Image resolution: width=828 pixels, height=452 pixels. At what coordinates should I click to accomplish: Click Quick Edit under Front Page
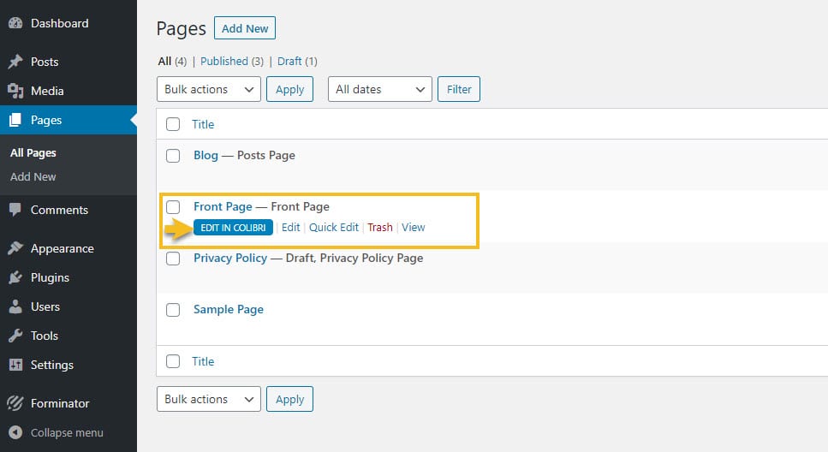334,227
